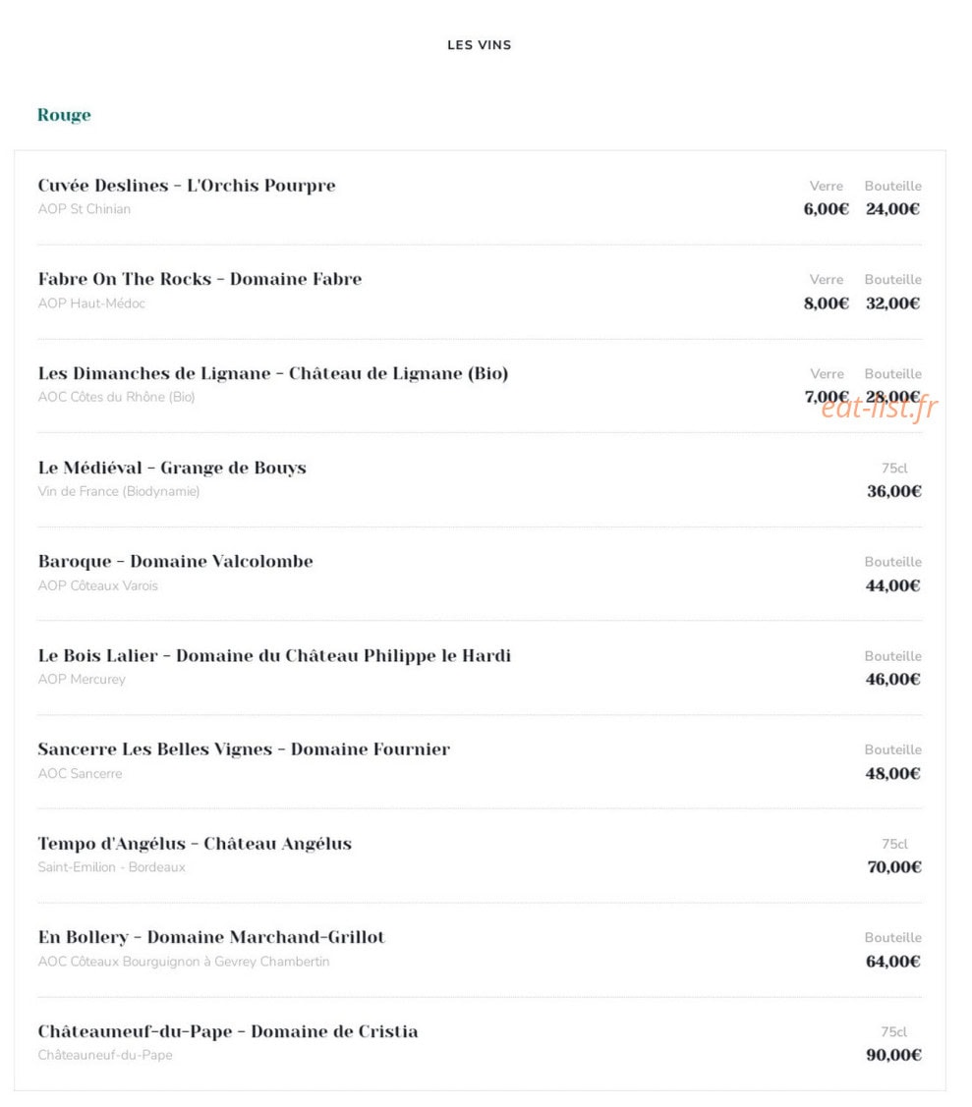
Task: Select the 90,00€ price for Châteauneuf-du-Pape
Action: pyautogui.click(x=893, y=1056)
